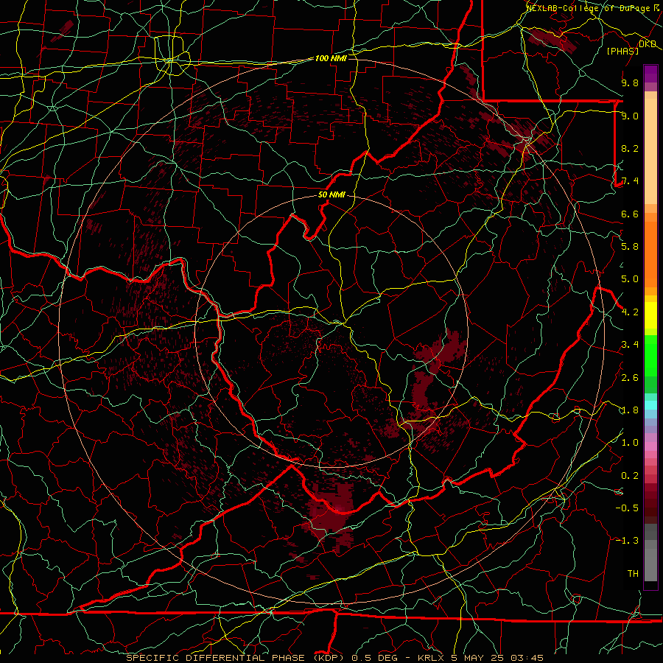Click the "1.8" color scale value
The image size is (663, 663).
click(630, 410)
